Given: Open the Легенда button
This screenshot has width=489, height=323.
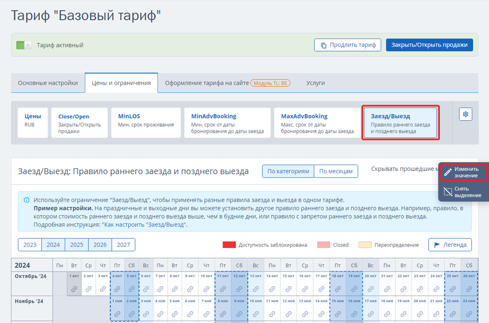Looking at the screenshot, I should [x=450, y=245].
